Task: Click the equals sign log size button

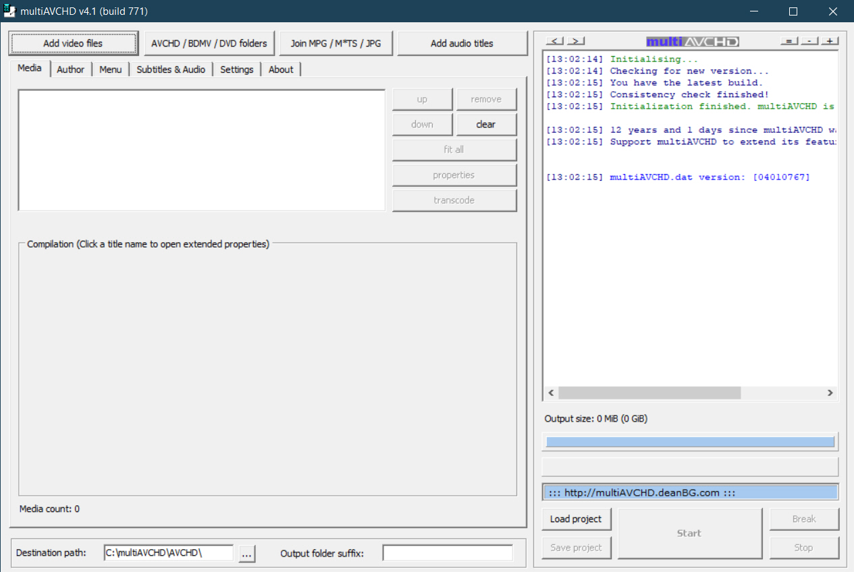Action: click(789, 41)
